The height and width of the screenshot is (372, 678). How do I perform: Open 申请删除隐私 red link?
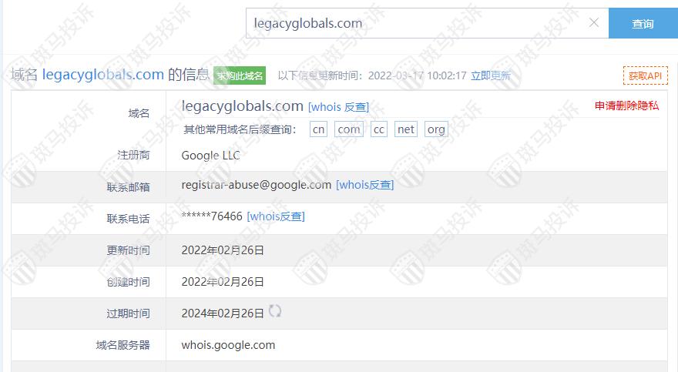coord(626,106)
